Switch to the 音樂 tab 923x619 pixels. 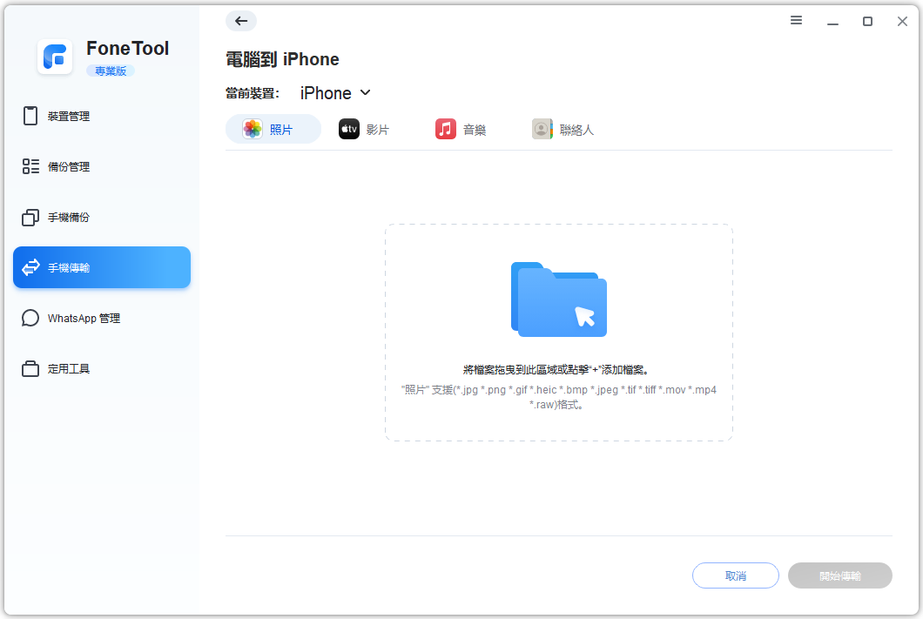461,130
